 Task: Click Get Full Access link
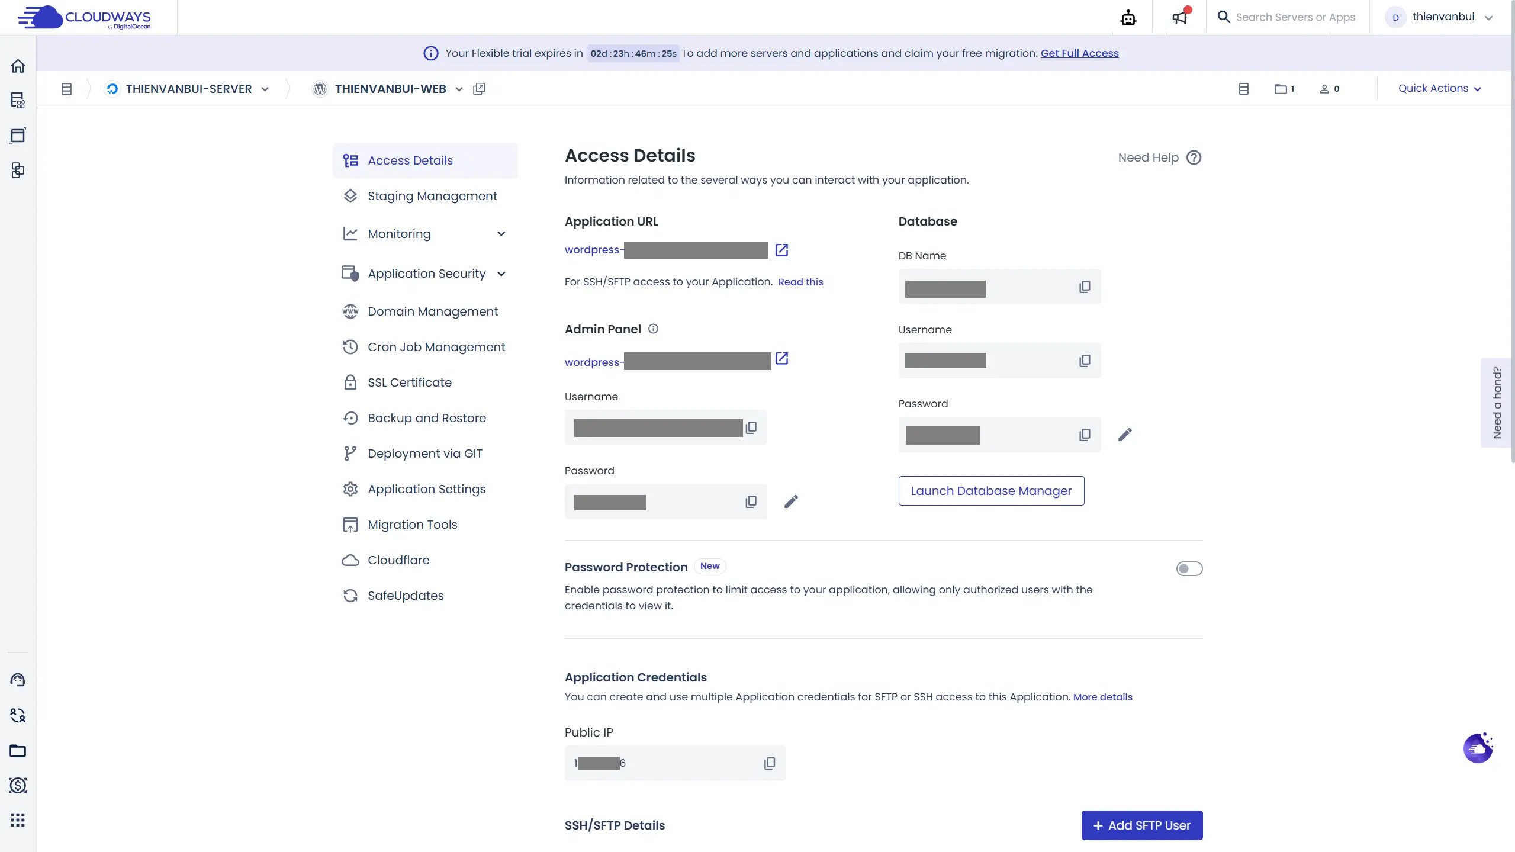(x=1079, y=53)
